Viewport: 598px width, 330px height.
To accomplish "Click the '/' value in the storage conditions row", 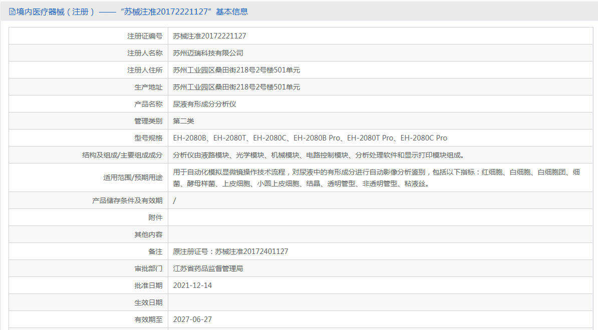I will click(174, 200).
